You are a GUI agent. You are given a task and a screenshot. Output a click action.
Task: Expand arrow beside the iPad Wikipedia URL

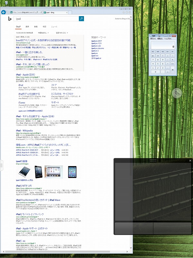click(41, 133)
